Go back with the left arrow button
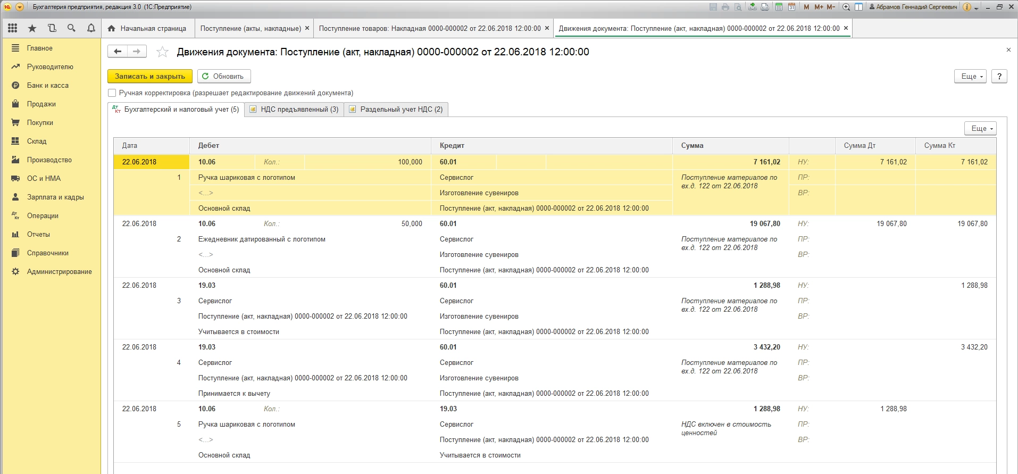 pos(118,51)
